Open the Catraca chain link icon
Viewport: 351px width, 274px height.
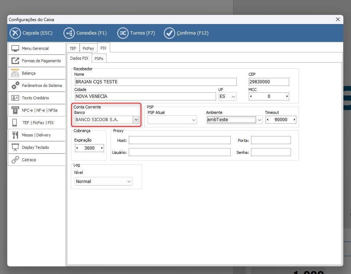pyautogui.click(x=15, y=160)
